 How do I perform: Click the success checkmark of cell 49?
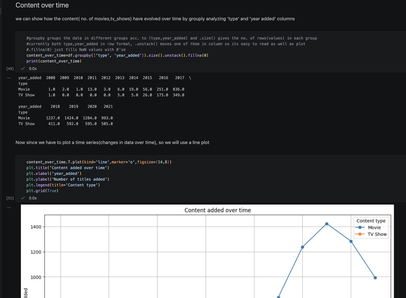click(23, 68)
